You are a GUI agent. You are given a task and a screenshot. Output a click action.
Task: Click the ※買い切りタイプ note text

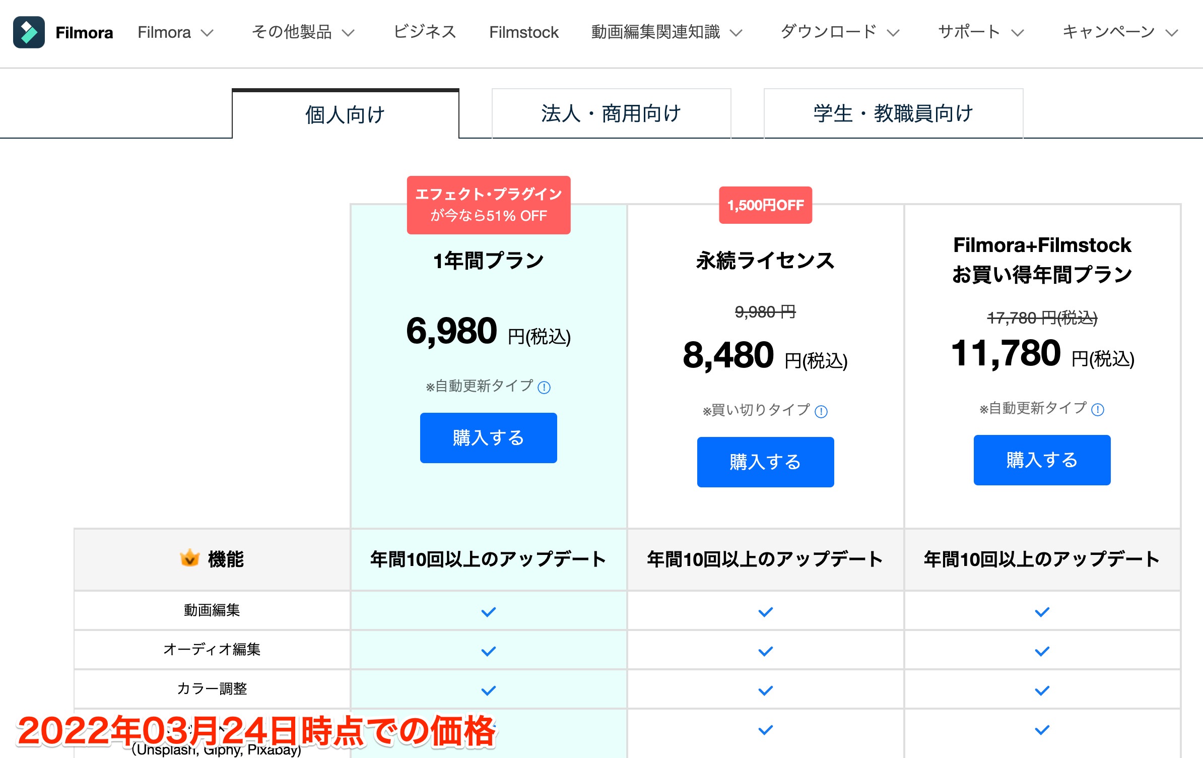pos(756,411)
